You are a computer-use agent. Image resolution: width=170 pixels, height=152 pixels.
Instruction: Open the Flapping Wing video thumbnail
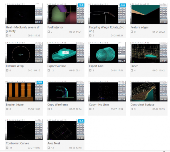[x=107, y=14]
